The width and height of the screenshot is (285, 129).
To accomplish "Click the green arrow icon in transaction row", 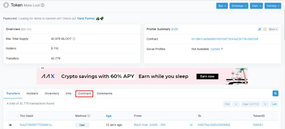I will (191, 125).
